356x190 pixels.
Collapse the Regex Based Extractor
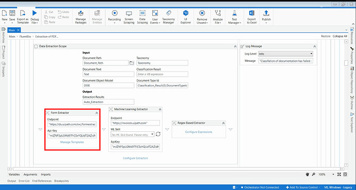pos(223,123)
